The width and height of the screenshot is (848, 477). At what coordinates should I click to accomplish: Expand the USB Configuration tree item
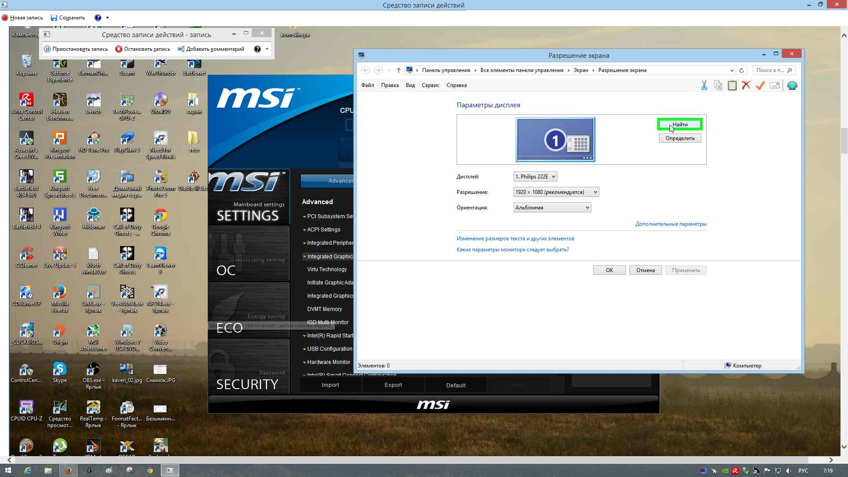tap(329, 349)
